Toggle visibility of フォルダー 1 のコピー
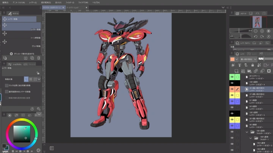Image resolution: width=273 pixels, height=153 pixels. coord(232,132)
